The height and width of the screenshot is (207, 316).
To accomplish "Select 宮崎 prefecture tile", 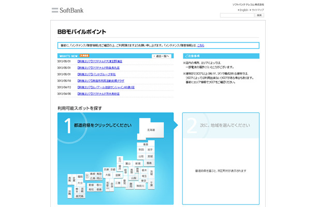I will click(82, 190).
